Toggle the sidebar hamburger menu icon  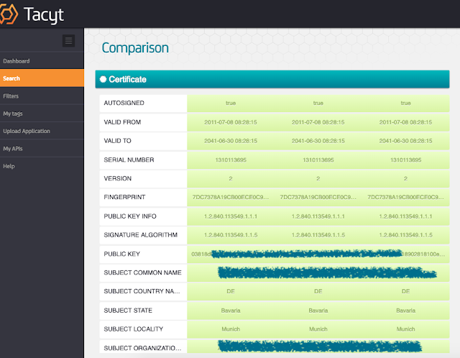click(x=69, y=40)
